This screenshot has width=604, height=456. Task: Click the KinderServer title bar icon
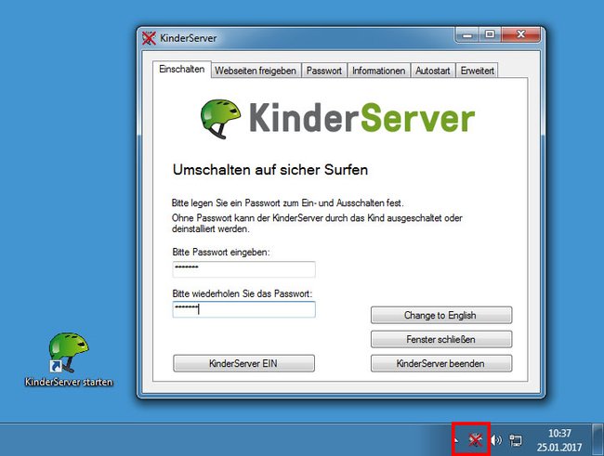tap(149, 38)
